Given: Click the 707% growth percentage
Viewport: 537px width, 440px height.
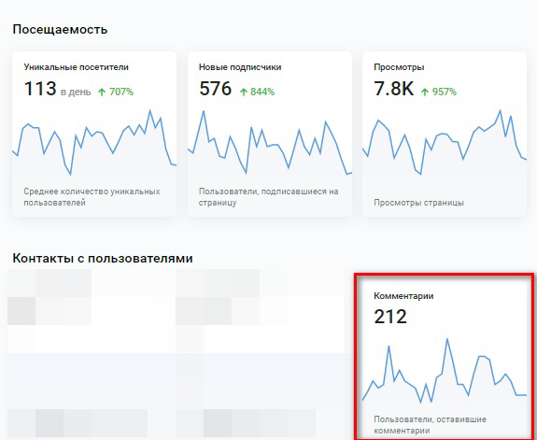Looking at the screenshot, I should (x=121, y=92).
